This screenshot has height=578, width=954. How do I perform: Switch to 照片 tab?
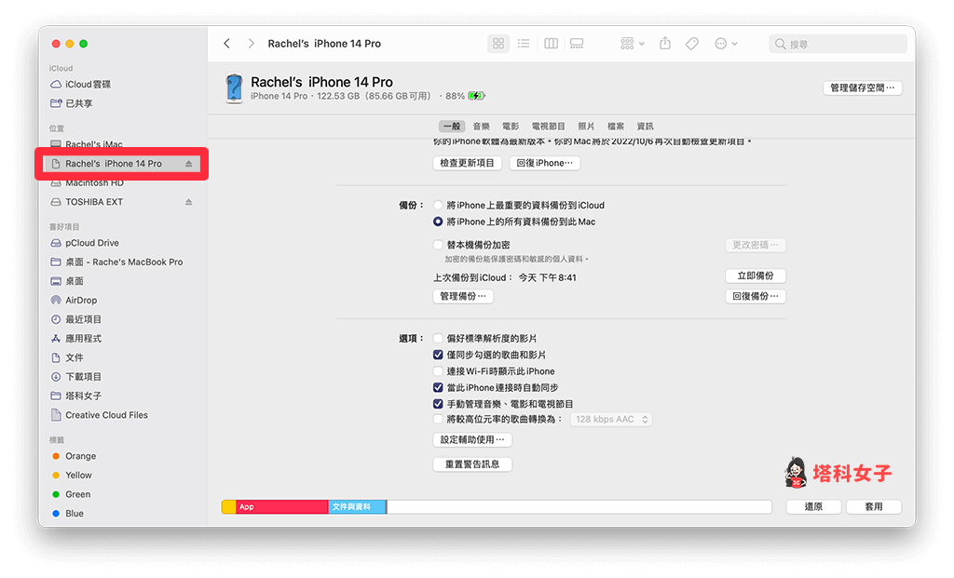(586, 126)
